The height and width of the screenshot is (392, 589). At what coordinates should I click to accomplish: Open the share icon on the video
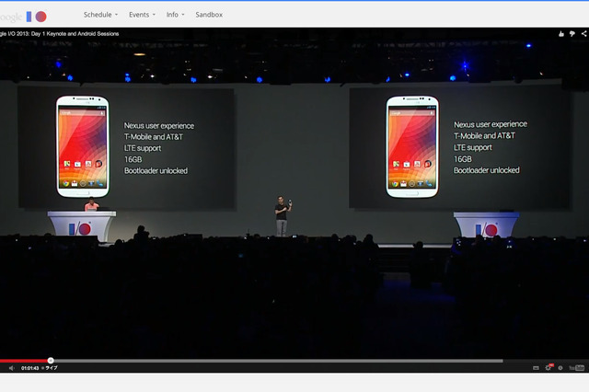click(x=584, y=33)
